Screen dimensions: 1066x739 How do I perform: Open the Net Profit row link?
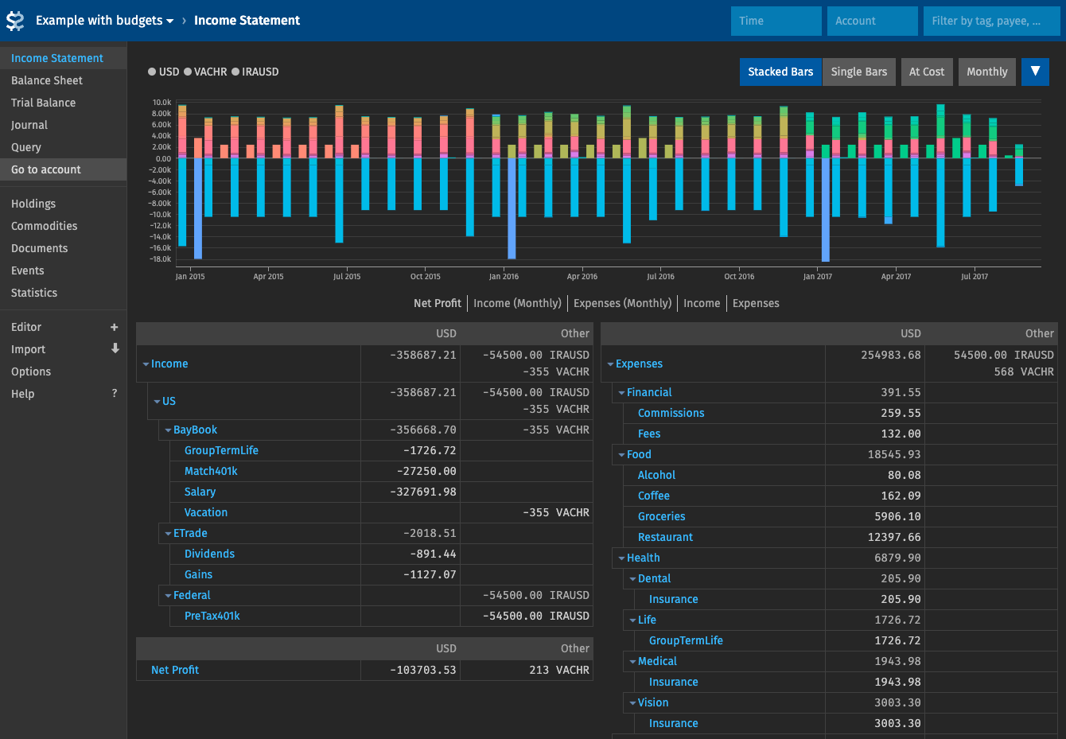point(175,670)
